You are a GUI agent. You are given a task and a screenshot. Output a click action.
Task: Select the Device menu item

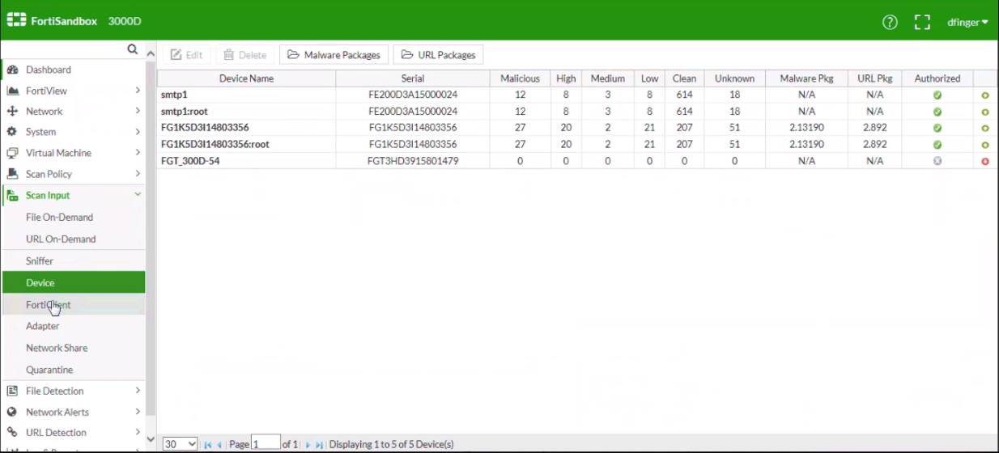click(74, 282)
